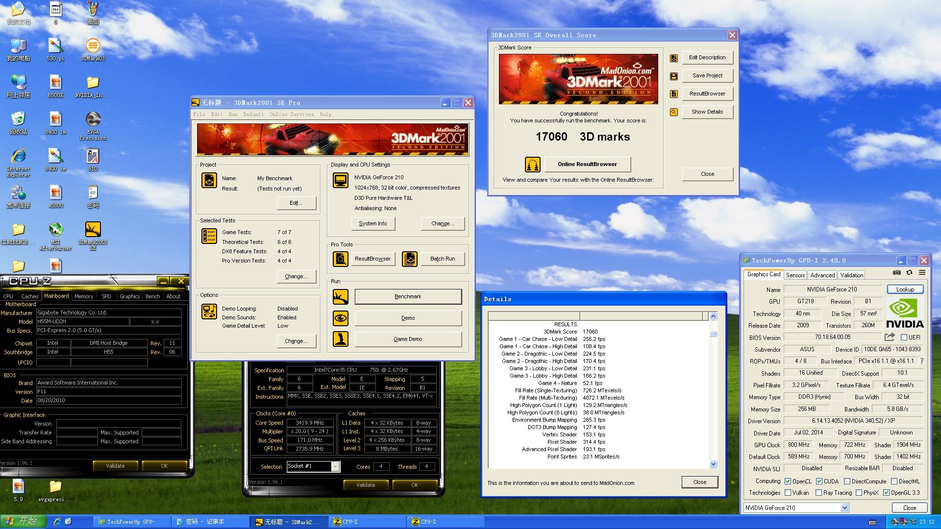This screenshot has height=529, width=941.
Task: Click the Display and CPU Settings monitor icon
Action: tap(341, 180)
